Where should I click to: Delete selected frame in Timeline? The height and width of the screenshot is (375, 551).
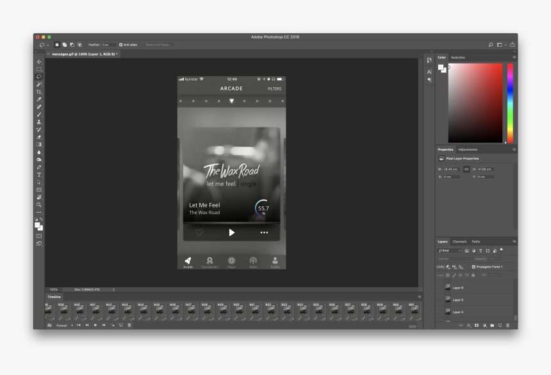(x=129, y=325)
